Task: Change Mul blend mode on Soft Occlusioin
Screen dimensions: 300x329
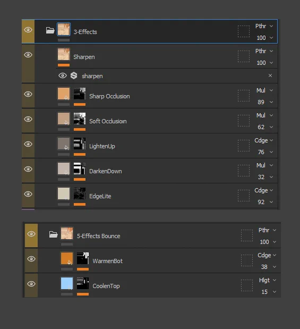Action: [x=265, y=115]
